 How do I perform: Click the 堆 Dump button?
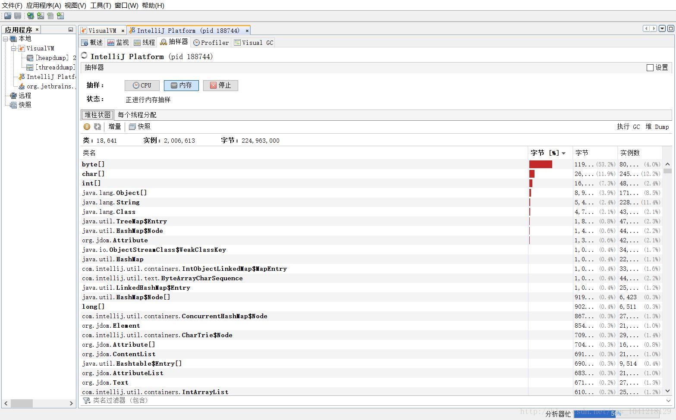click(x=657, y=127)
